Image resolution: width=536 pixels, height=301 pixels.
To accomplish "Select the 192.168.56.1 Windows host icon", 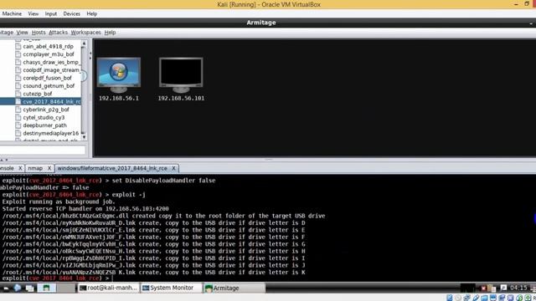I will pyautogui.click(x=119, y=75).
